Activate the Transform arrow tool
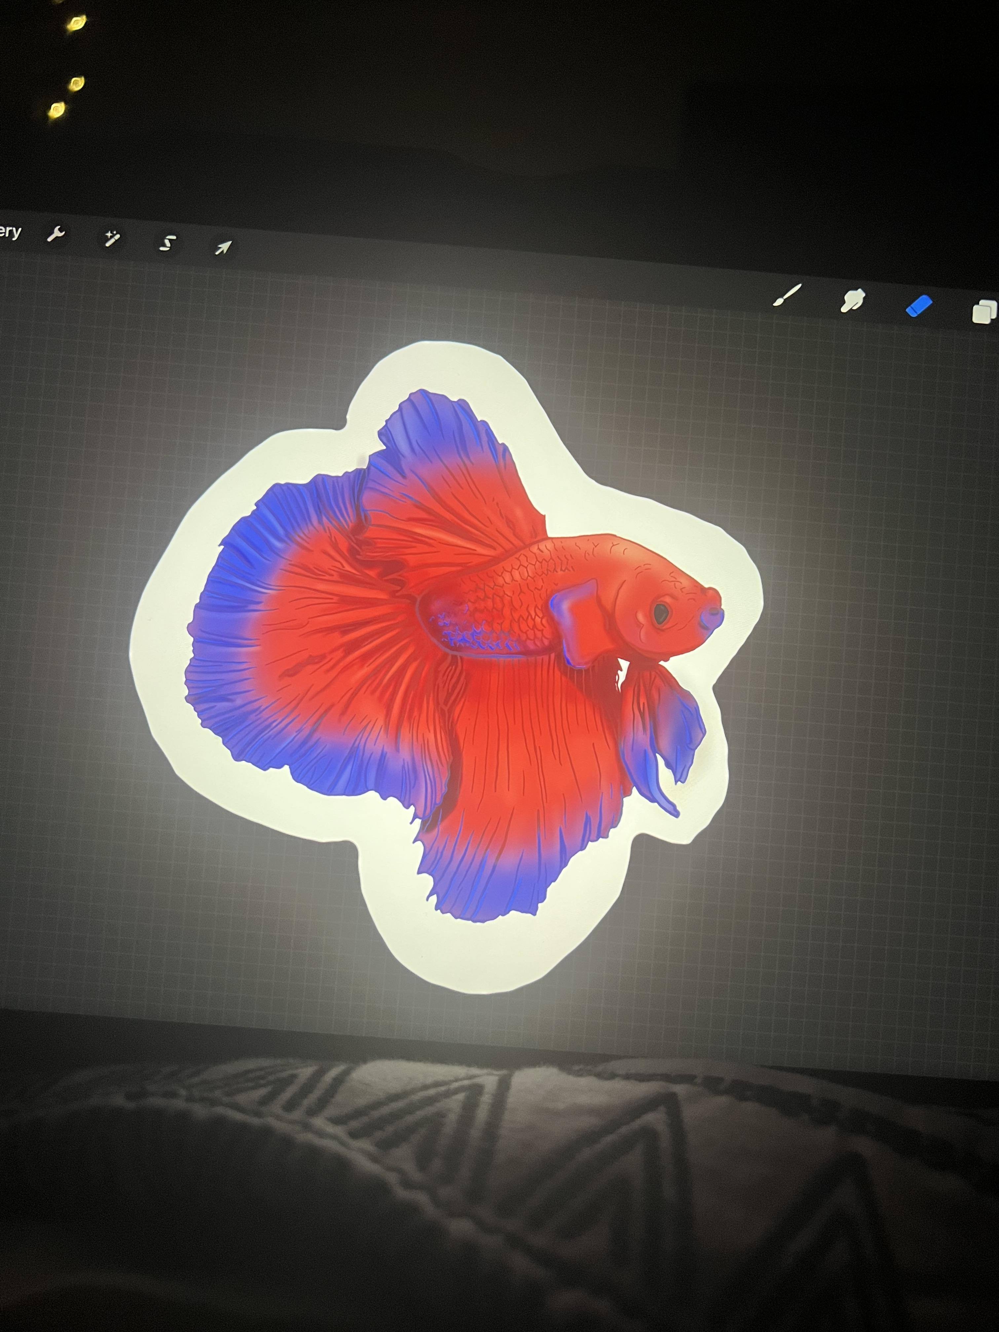Screen dimensions: 999x1332 [x=223, y=247]
